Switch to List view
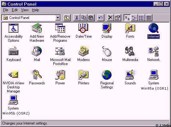Screen dimensions: 171x127 [x=141, y=18]
